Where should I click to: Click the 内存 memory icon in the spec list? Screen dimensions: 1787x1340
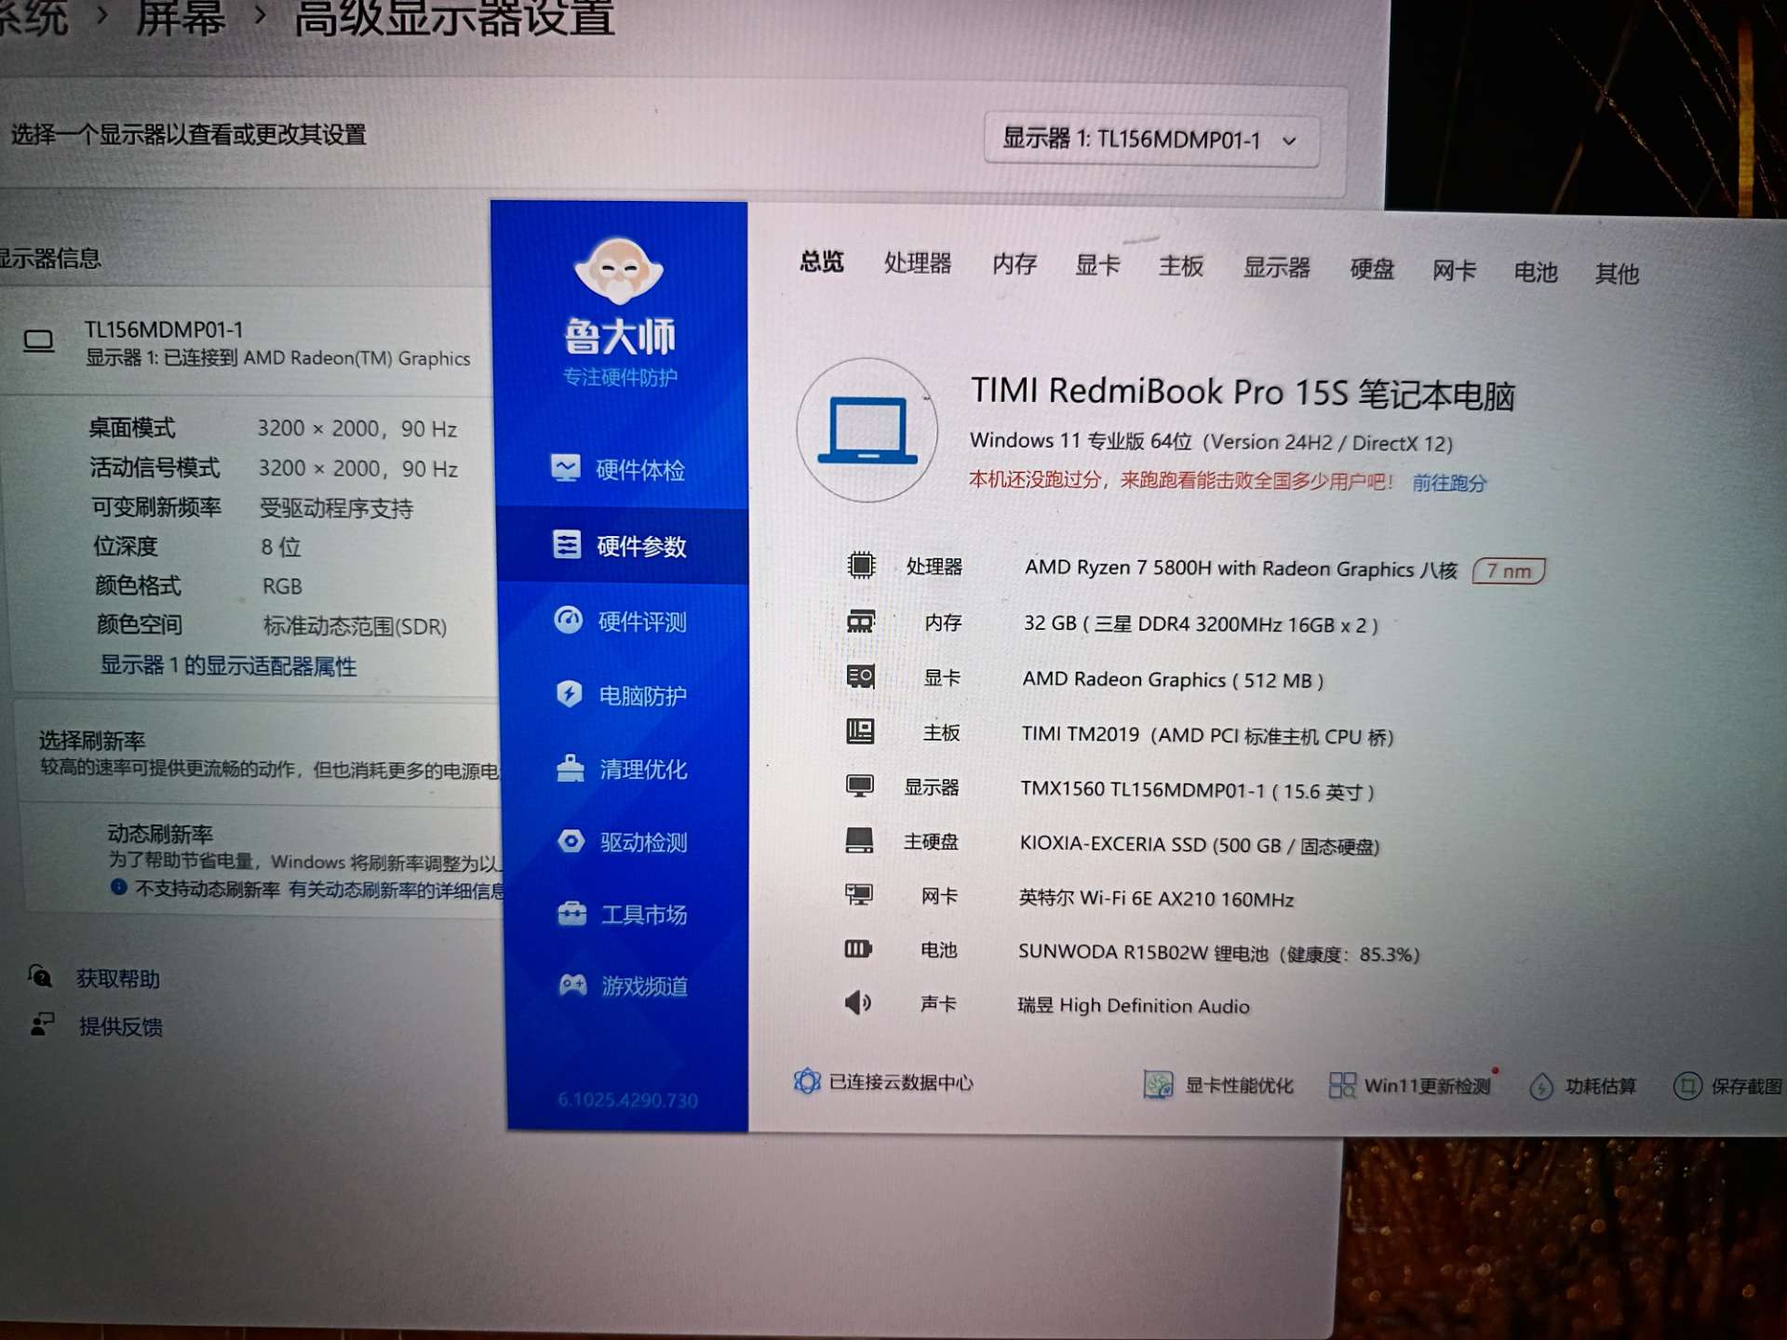click(861, 621)
